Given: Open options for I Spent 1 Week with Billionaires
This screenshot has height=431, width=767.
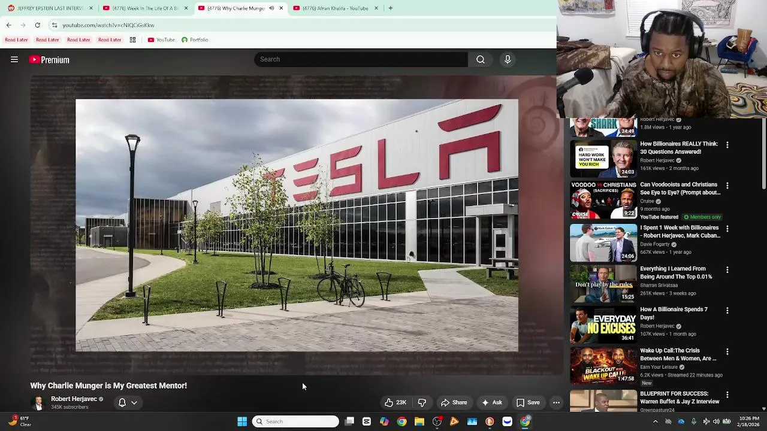Looking at the screenshot, I should (727, 229).
